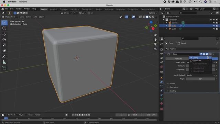Open viewport Options dropdown

153,13
